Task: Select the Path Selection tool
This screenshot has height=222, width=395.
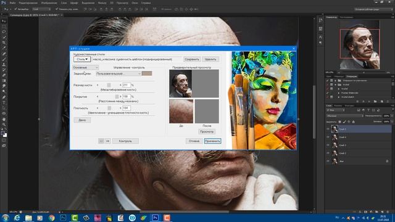Action: [x=4, y=108]
